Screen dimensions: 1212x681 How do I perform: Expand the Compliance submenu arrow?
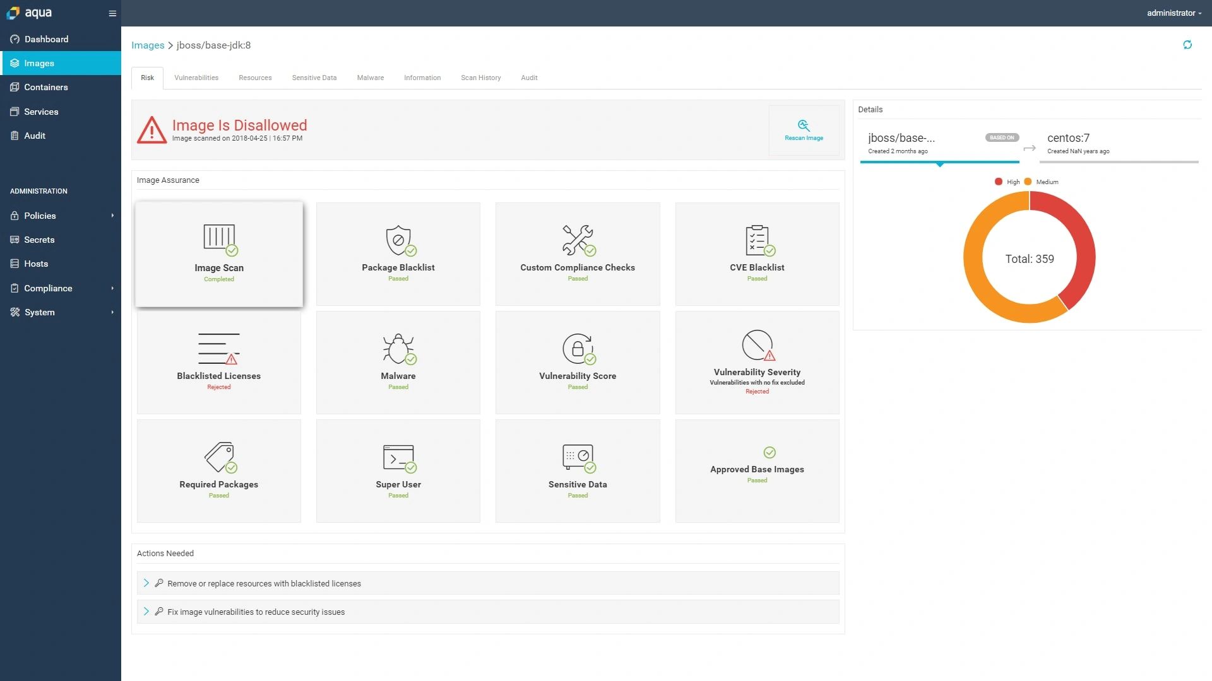pos(112,288)
